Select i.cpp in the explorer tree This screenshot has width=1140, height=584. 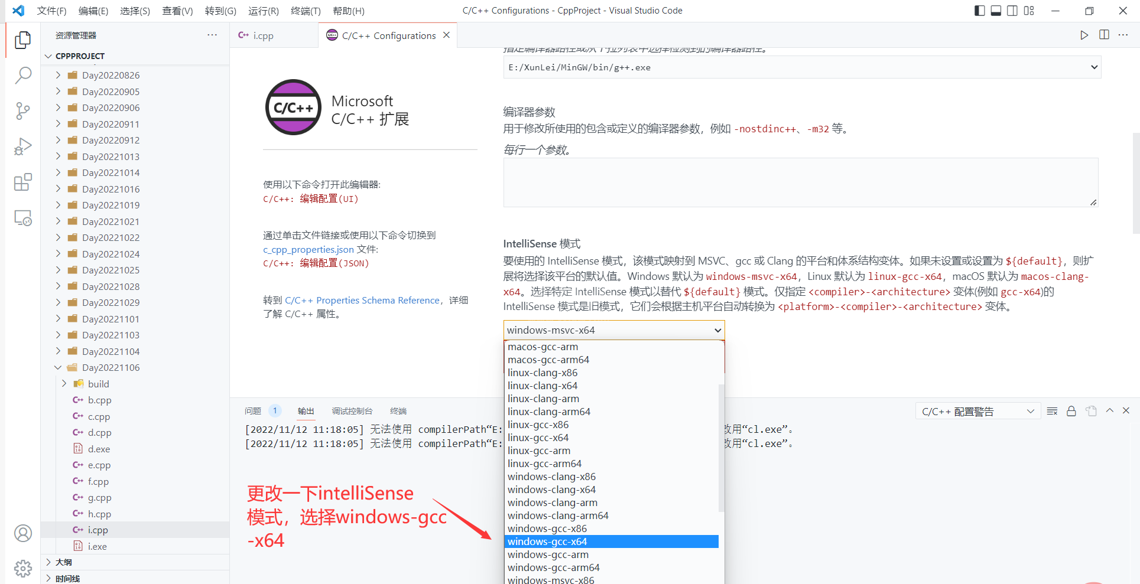click(135, 530)
